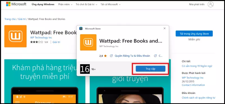This screenshot has width=225, height=104.
Task: Click the Được Phát hành bởi heading
Action: [x=193, y=73]
